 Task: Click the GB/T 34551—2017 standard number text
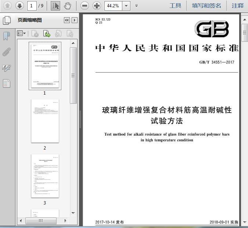pos(217,62)
